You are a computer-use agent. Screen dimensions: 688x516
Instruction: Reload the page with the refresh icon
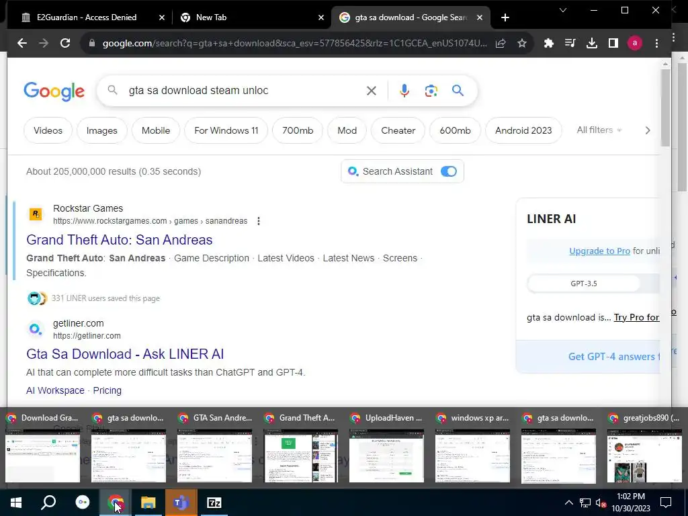tap(65, 43)
